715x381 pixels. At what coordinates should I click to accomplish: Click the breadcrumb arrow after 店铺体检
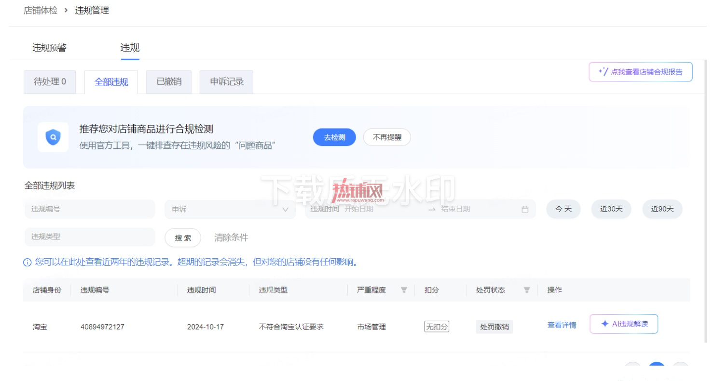(x=66, y=10)
